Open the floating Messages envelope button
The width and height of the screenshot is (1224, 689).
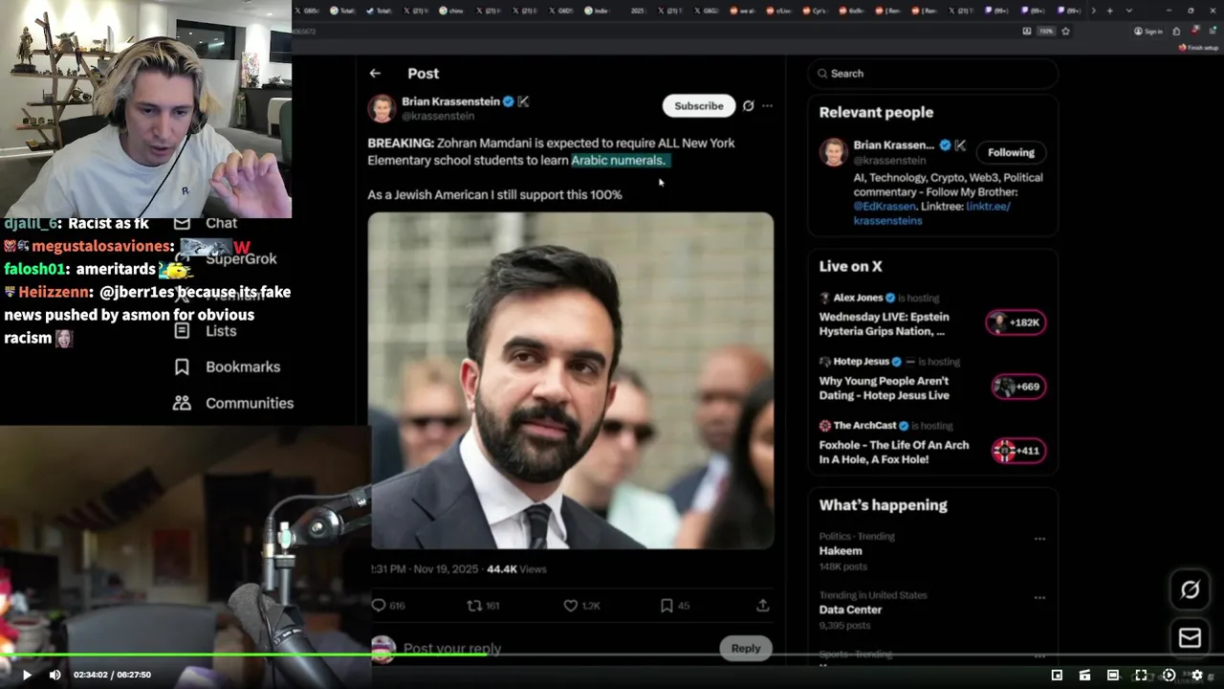(x=1190, y=637)
